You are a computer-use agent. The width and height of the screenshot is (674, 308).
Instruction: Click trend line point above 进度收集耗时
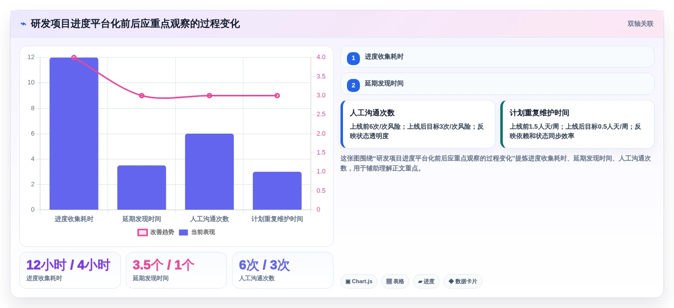pos(74,58)
